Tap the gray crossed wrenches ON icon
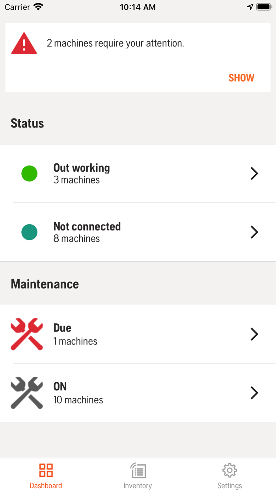The width and height of the screenshot is (276, 491). [x=27, y=393]
